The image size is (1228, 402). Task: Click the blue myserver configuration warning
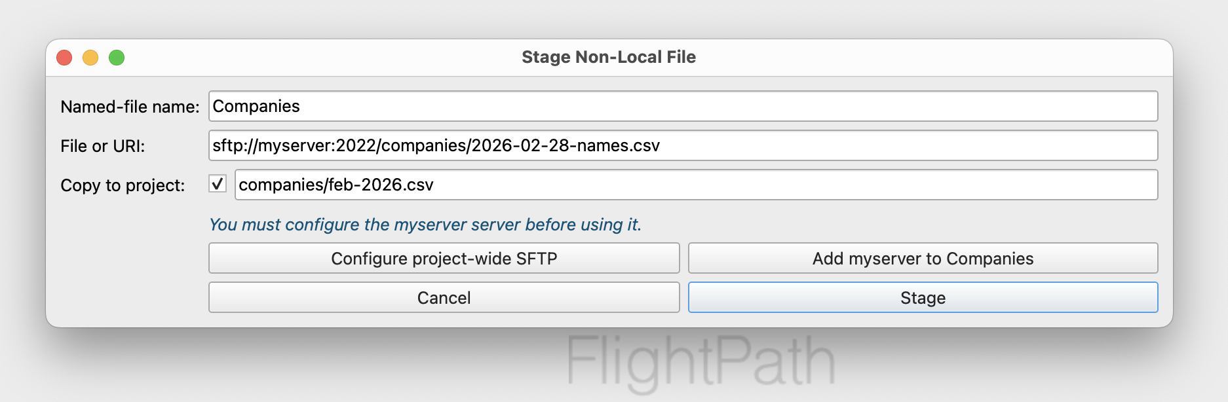tap(425, 225)
